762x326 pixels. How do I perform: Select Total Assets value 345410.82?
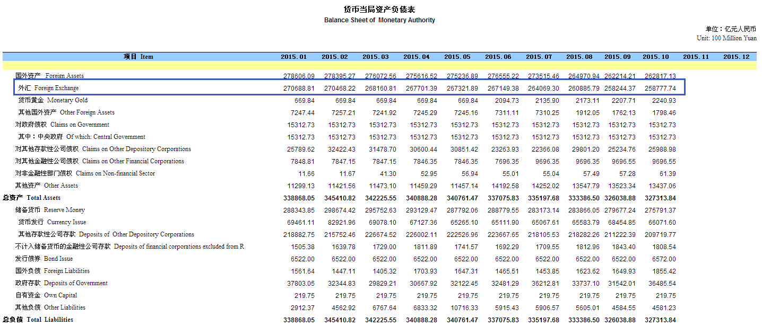pos(340,198)
